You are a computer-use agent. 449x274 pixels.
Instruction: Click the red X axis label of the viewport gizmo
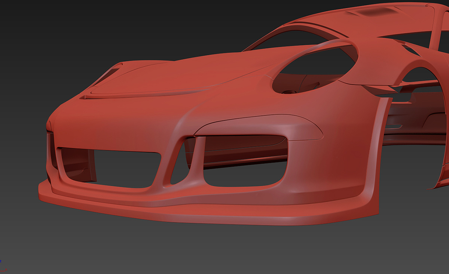(6, 270)
